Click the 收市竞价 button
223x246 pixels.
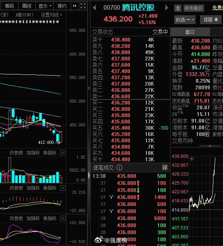pos(193,8)
